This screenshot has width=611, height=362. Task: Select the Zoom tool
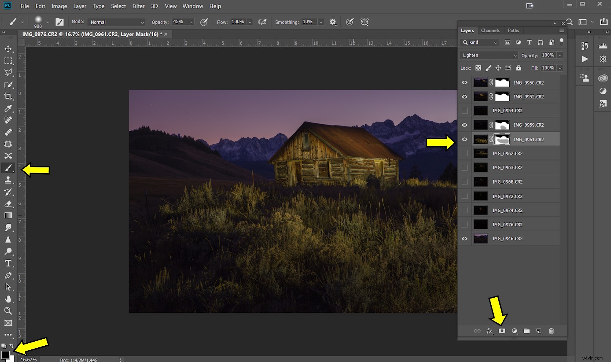[8, 311]
